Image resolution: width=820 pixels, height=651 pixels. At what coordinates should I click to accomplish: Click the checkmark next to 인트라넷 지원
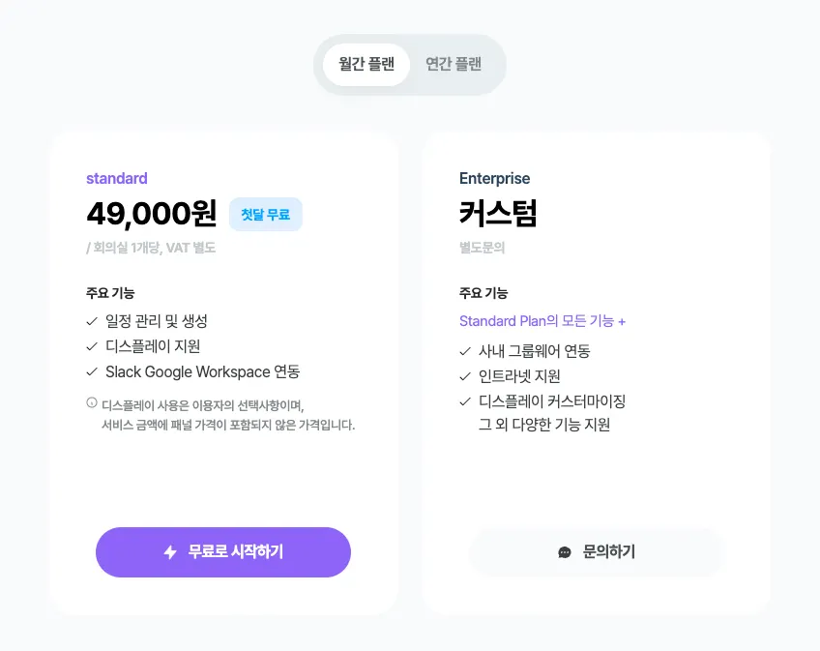coord(465,376)
